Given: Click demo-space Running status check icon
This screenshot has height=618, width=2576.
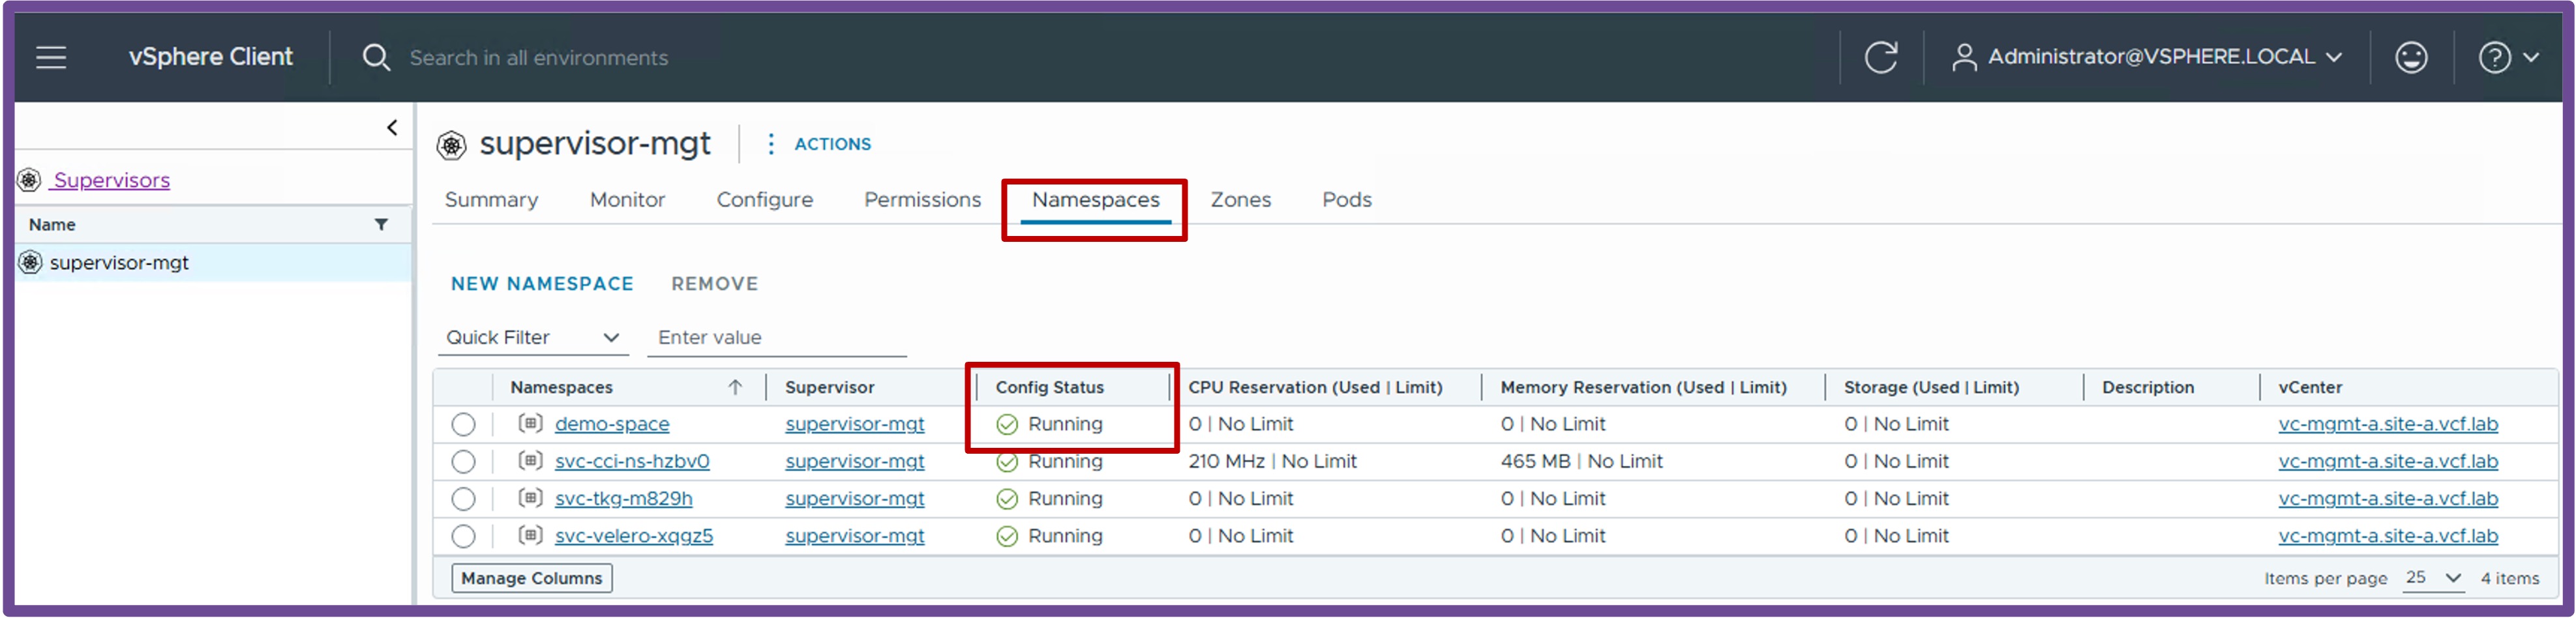Looking at the screenshot, I should (x=1007, y=425).
